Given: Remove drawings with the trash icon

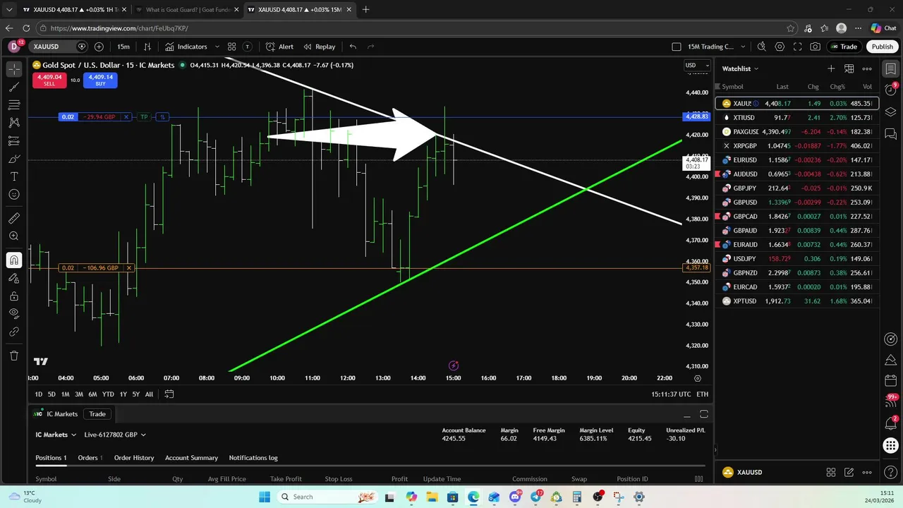Looking at the screenshot, I should [13, 356].
